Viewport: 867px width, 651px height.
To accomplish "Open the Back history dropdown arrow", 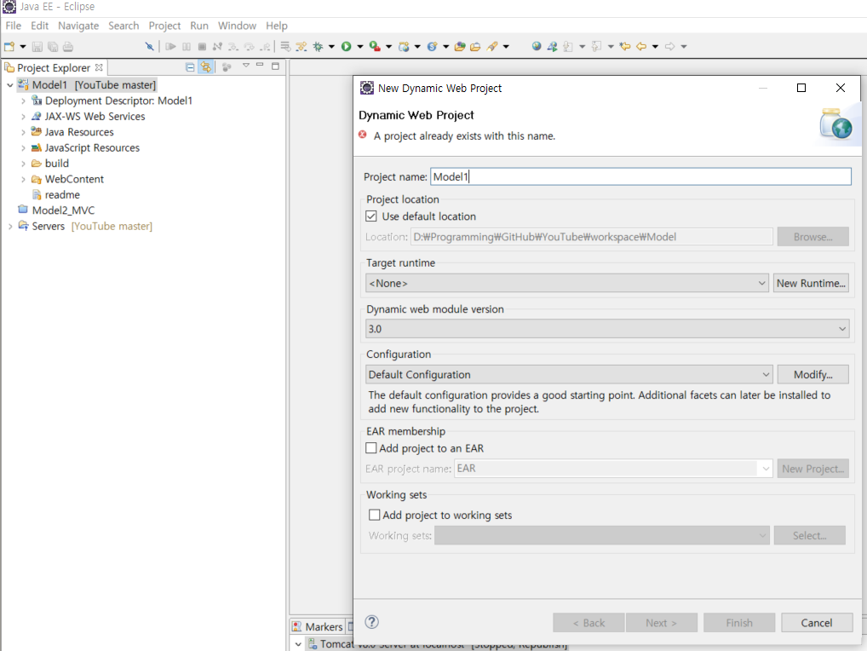I will click(x=655, y=47).
